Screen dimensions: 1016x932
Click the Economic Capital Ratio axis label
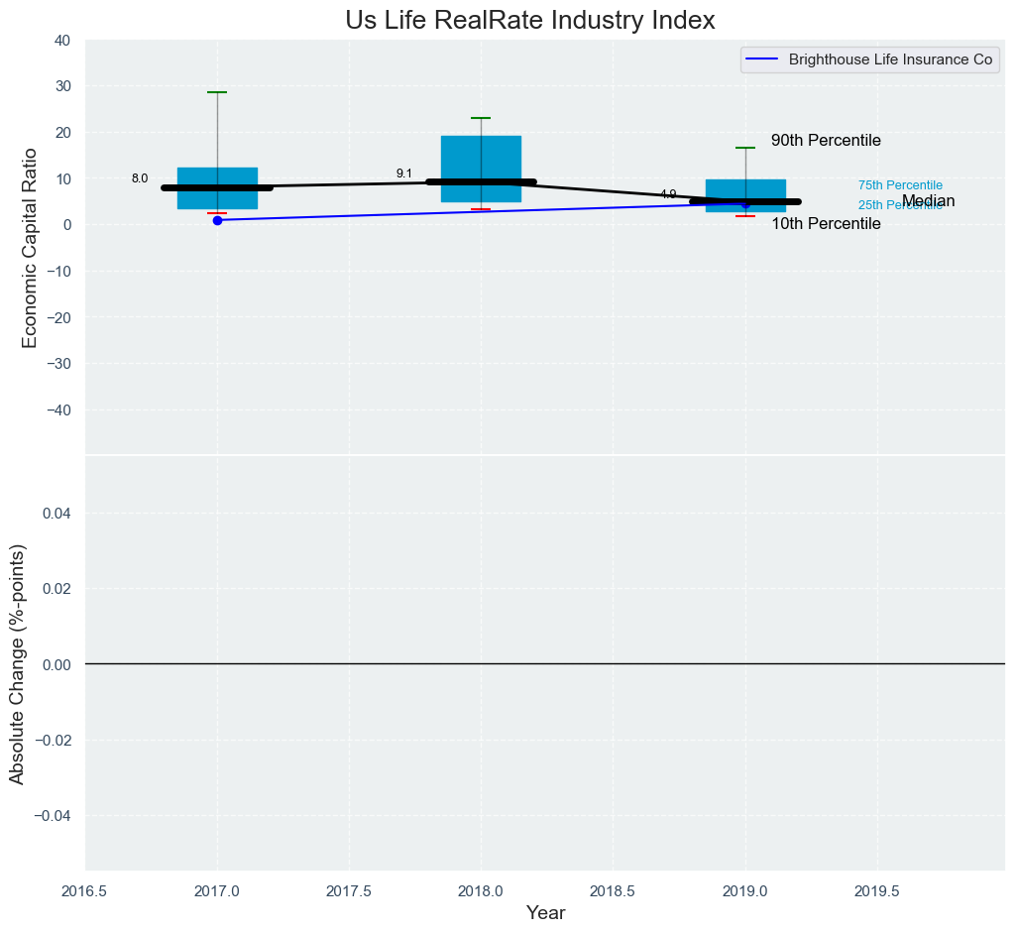pyautogui.click(x=30, y=248)
